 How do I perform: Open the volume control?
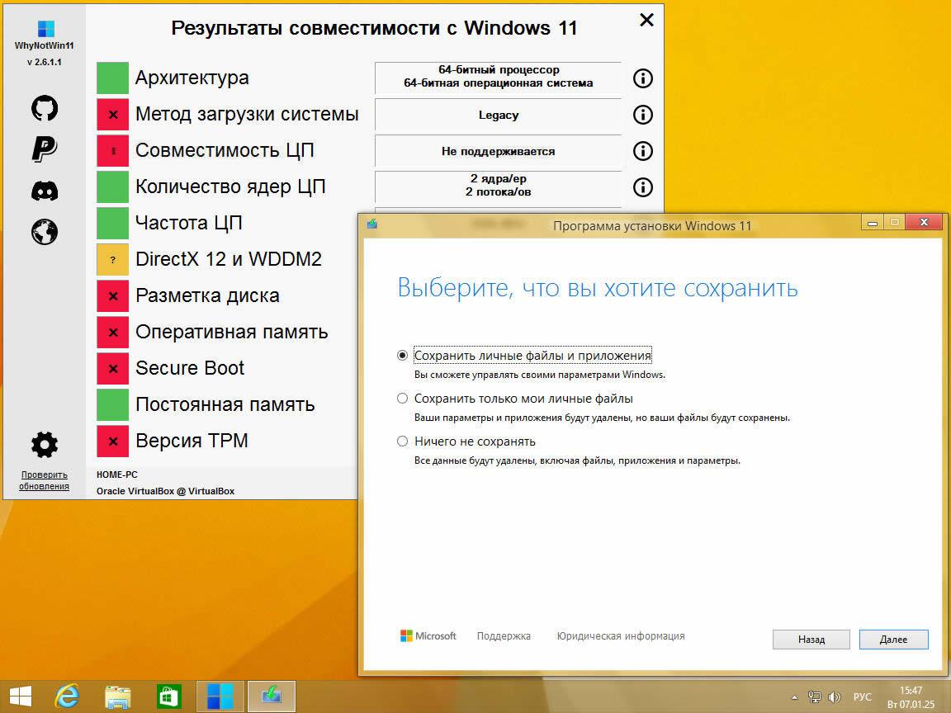tap(836, 696)
